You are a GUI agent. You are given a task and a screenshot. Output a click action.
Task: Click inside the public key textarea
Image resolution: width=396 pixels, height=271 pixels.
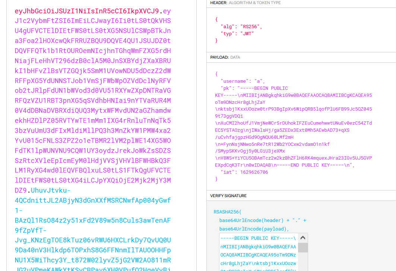coord(259,252)
